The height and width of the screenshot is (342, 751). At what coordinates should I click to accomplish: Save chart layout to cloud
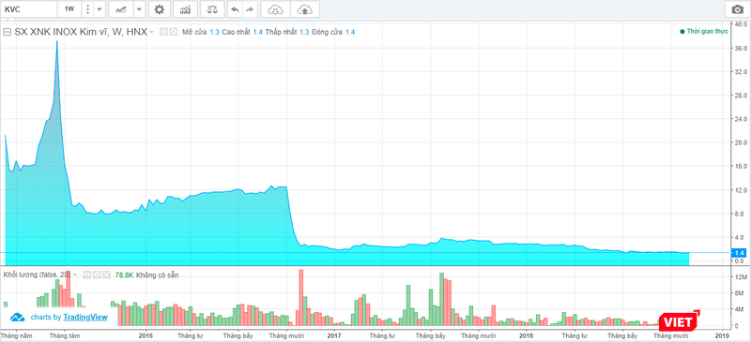[x=305, y=9]
